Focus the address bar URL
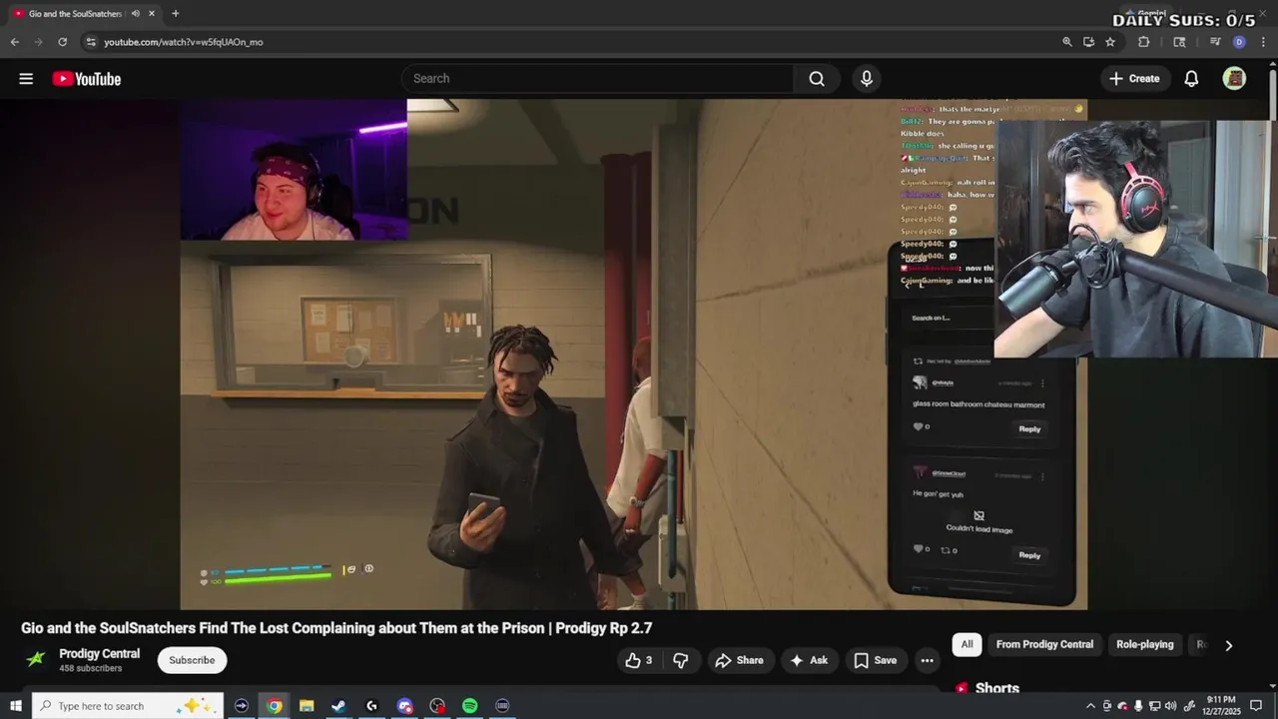Screen dimensions: 1278x719 pyautogui.click(x=184, y=42)
